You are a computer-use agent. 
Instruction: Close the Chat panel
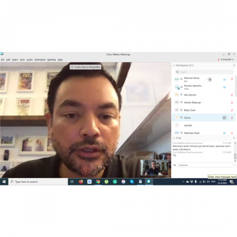pos(234,138)
